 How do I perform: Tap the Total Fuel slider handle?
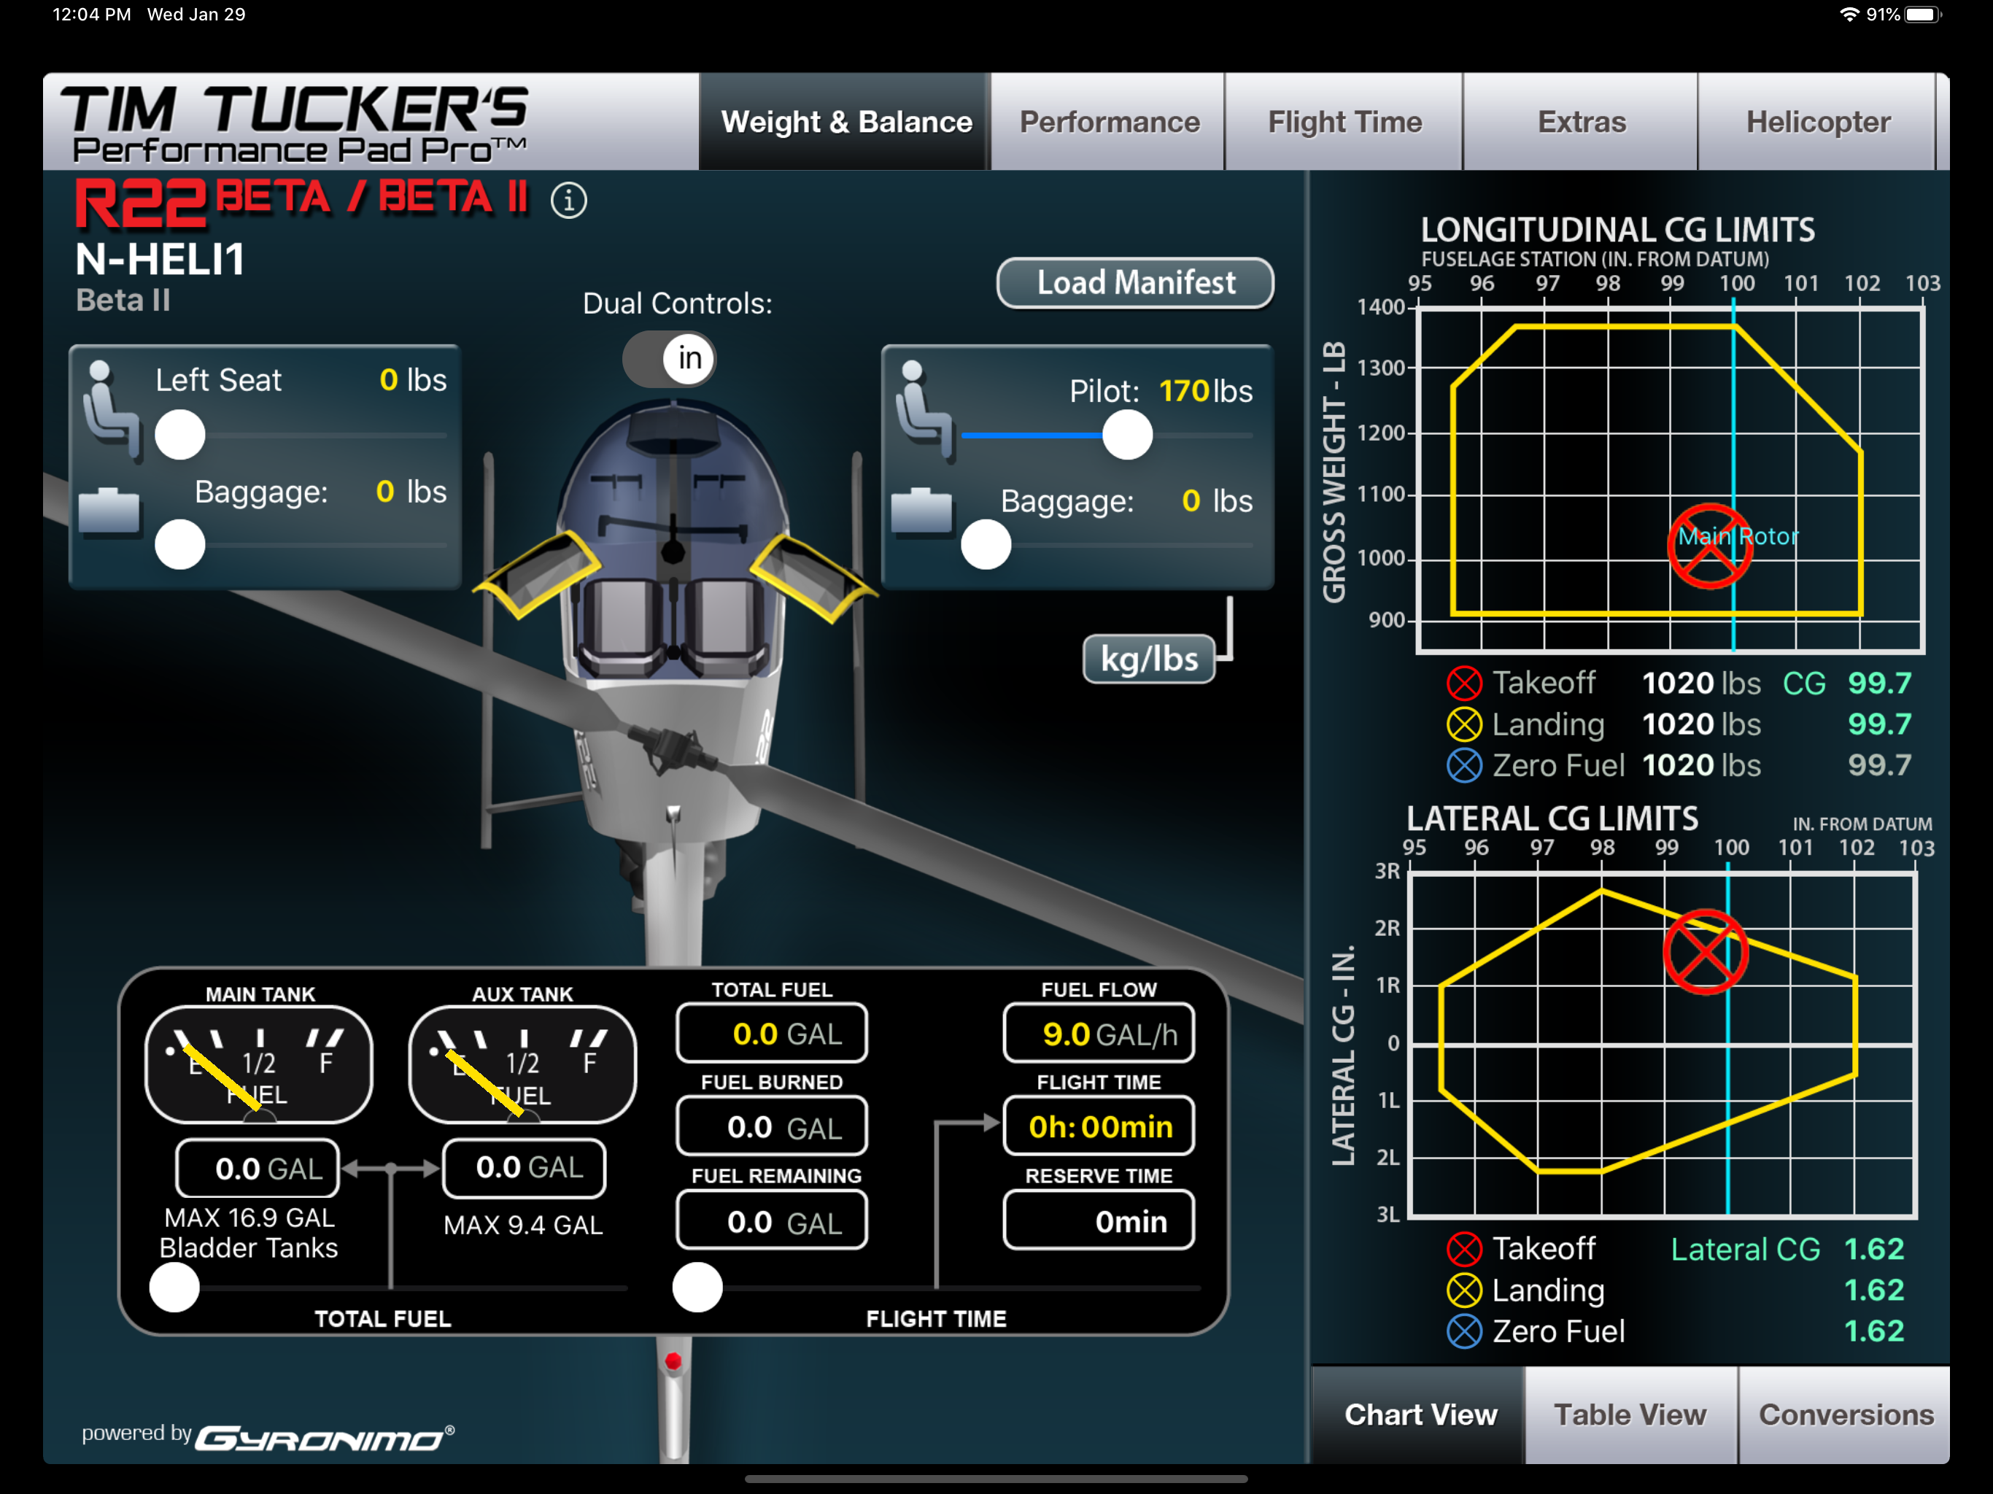(x=174, y=1288)
